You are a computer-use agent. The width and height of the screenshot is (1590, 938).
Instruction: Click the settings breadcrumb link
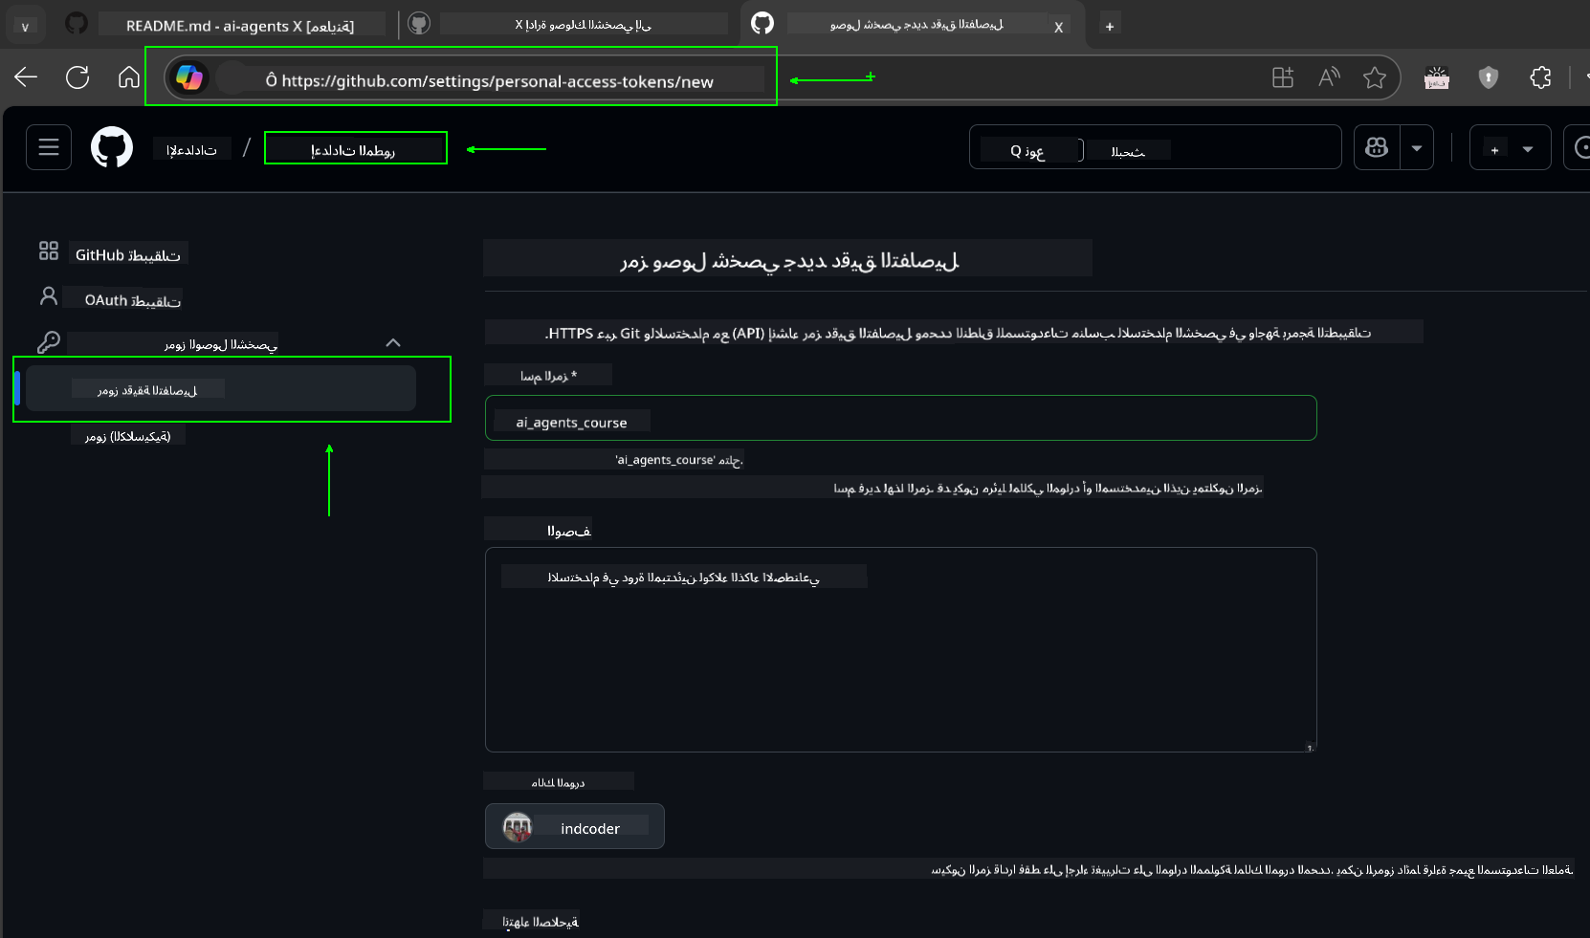(x=191, y=149)
